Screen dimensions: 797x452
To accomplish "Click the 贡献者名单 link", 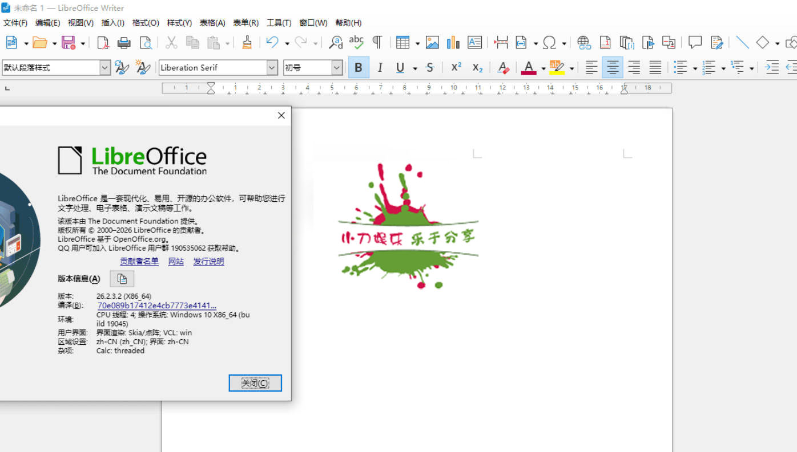I will pos(139,261).
